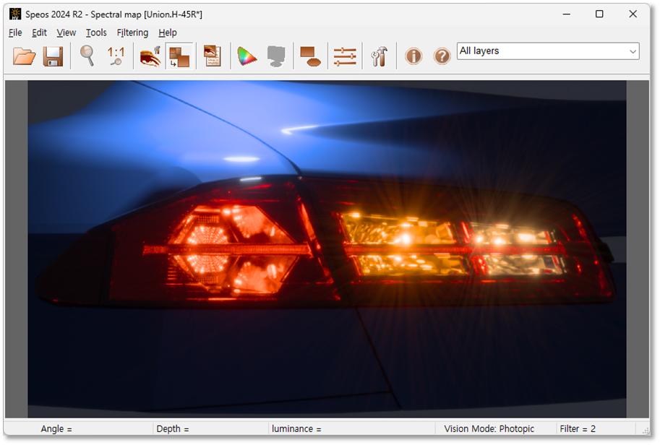Open the Tools menu

pos(96,33)
